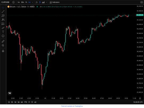Switch to 1h timeframe

(x=26, y=2)
